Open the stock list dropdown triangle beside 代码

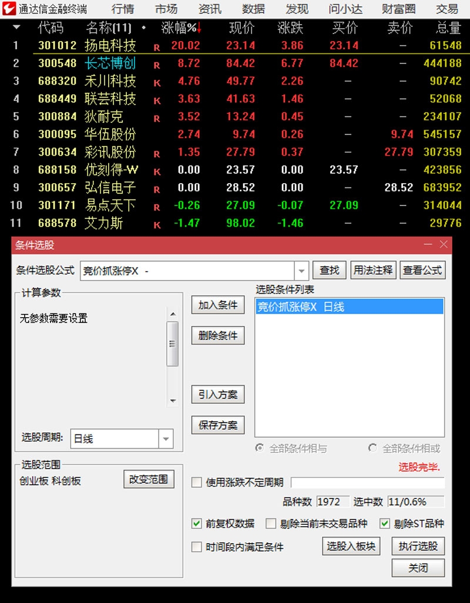pyautogui.click(x=16, y=28)
